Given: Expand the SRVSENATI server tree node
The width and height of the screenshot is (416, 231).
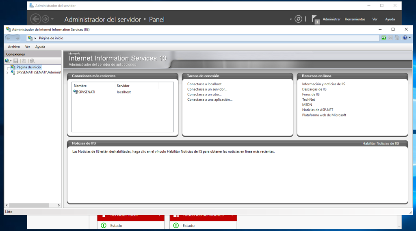Looking at the screenshot, I should 7,72.
